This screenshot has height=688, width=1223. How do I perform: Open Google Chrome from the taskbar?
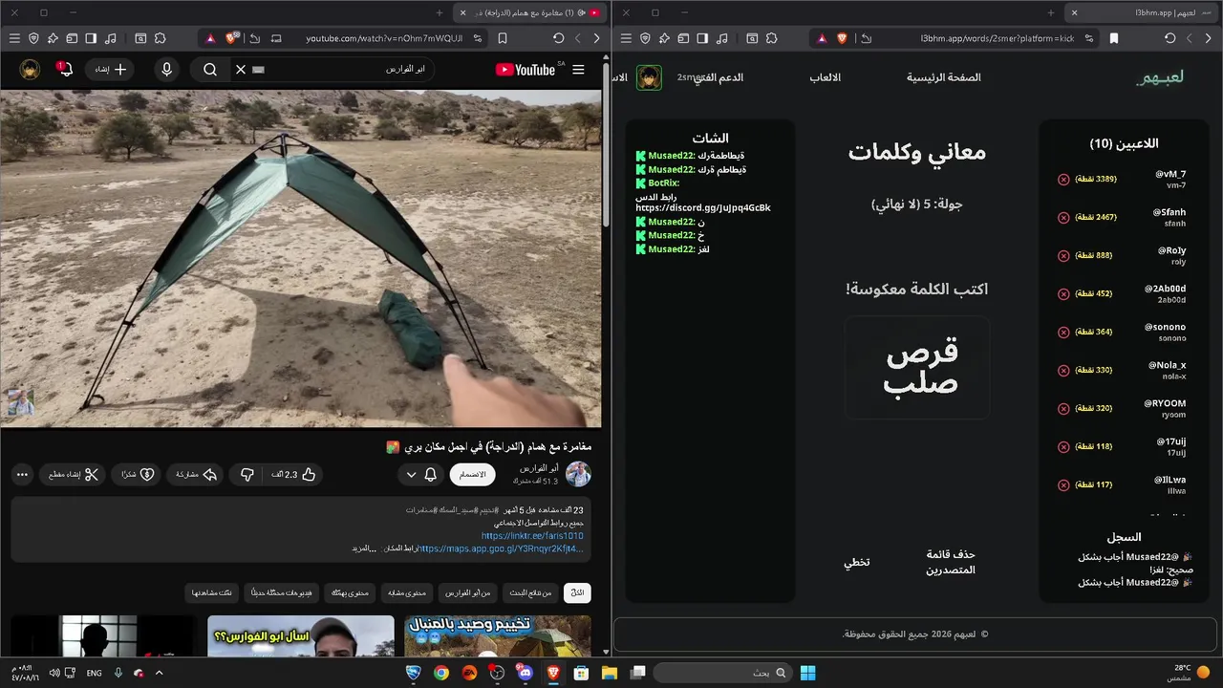tap(441, 673)
